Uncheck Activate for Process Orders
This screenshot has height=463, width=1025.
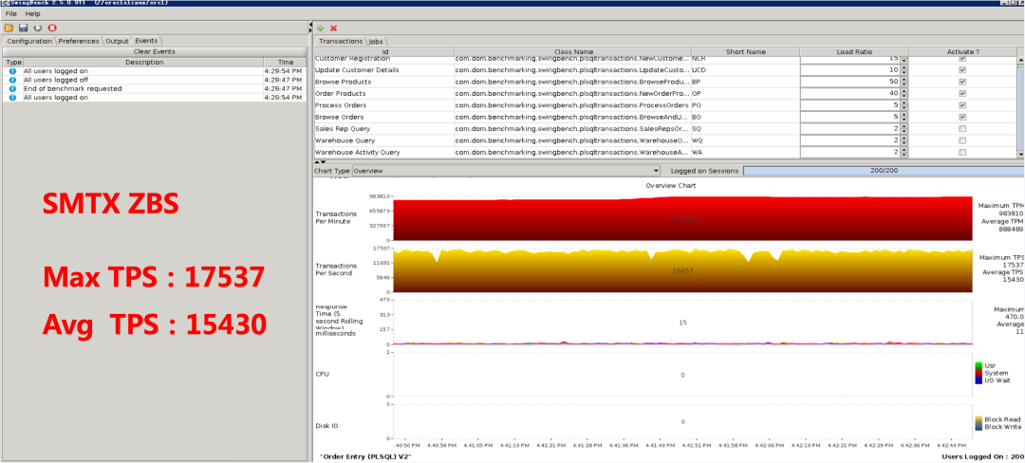(962, 105)
